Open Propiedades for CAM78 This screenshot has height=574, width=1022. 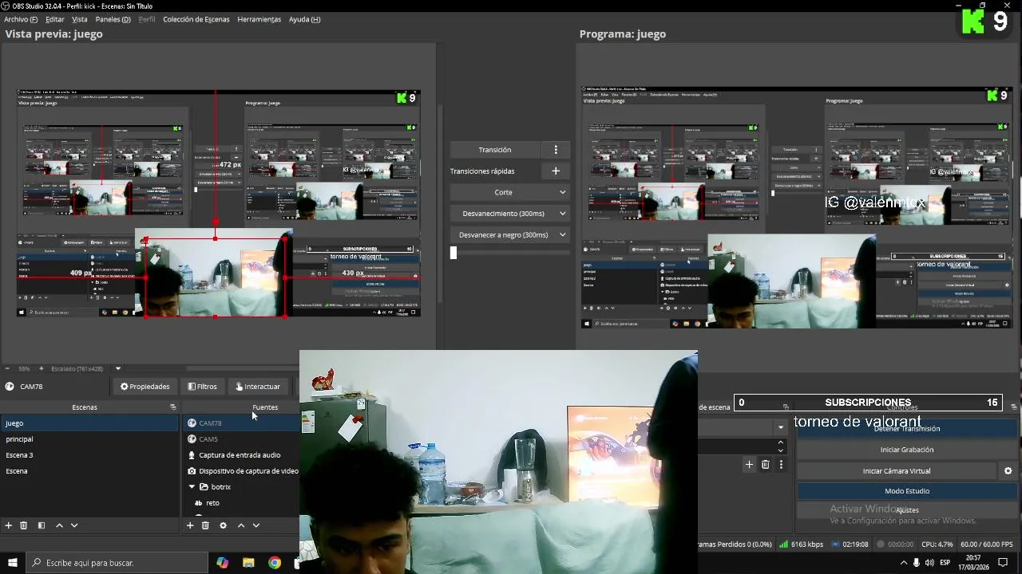[x=145, y=387]
